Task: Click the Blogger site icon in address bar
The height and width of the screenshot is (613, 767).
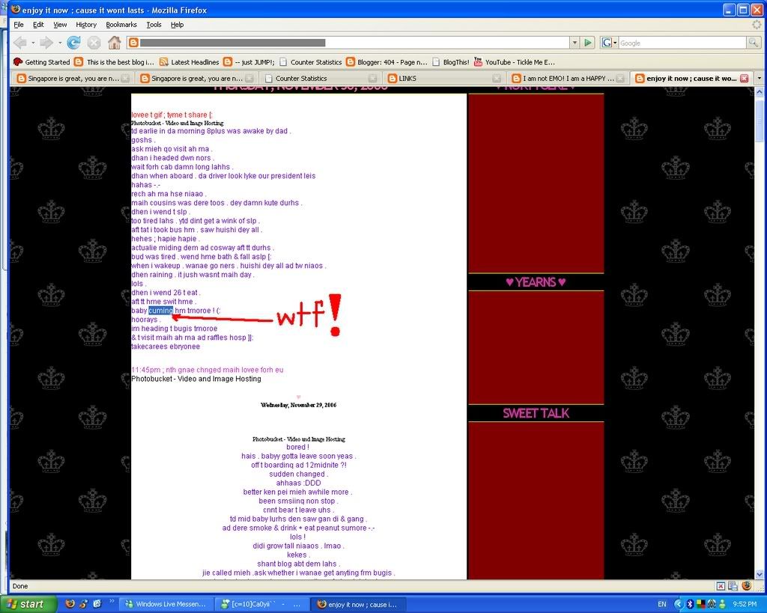Action: tap(133, 43)
